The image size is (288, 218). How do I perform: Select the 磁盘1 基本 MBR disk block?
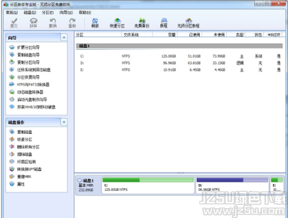tap(88, 185)
